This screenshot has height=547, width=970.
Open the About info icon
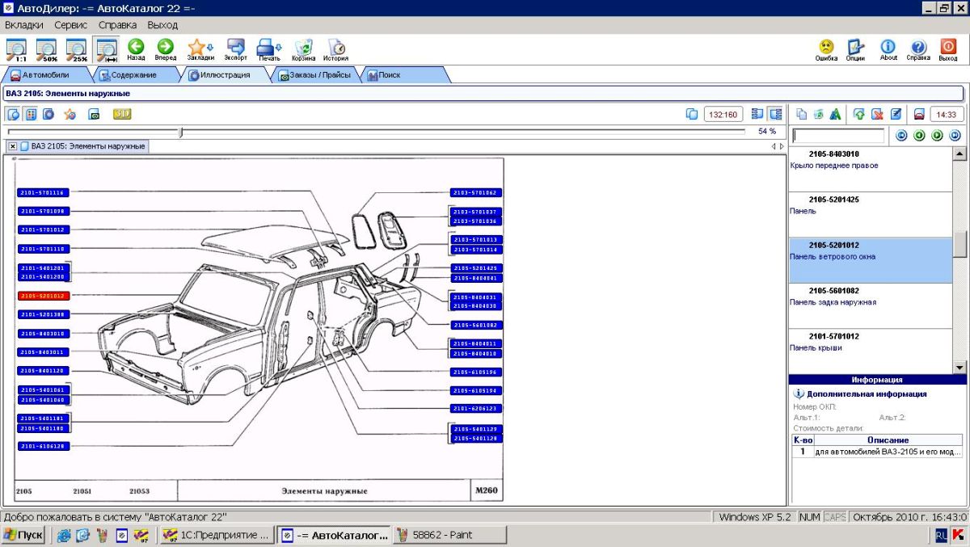pos(888,50)
